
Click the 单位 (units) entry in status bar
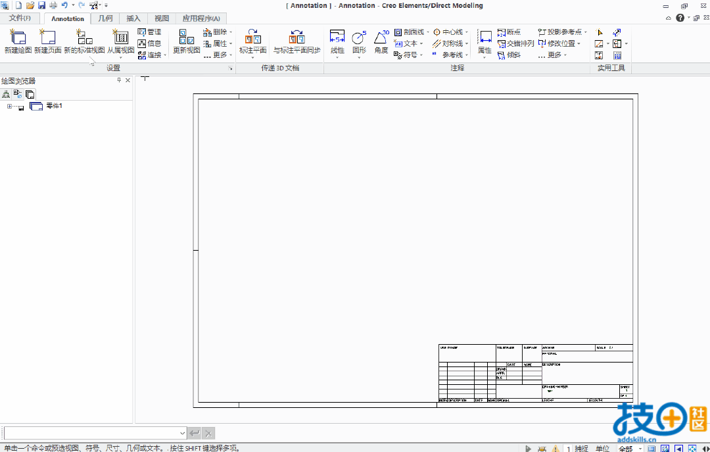tap(602, 448)
